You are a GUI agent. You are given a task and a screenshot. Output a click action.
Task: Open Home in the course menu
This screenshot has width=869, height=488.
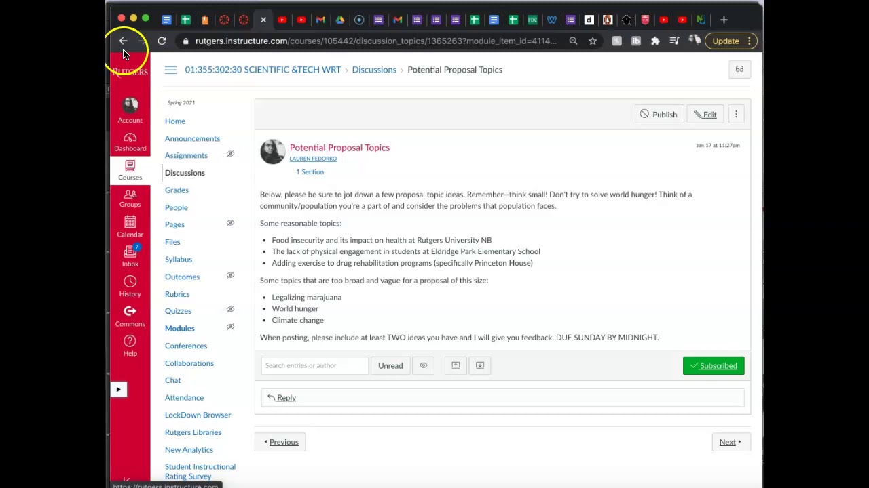pos(175,121)
